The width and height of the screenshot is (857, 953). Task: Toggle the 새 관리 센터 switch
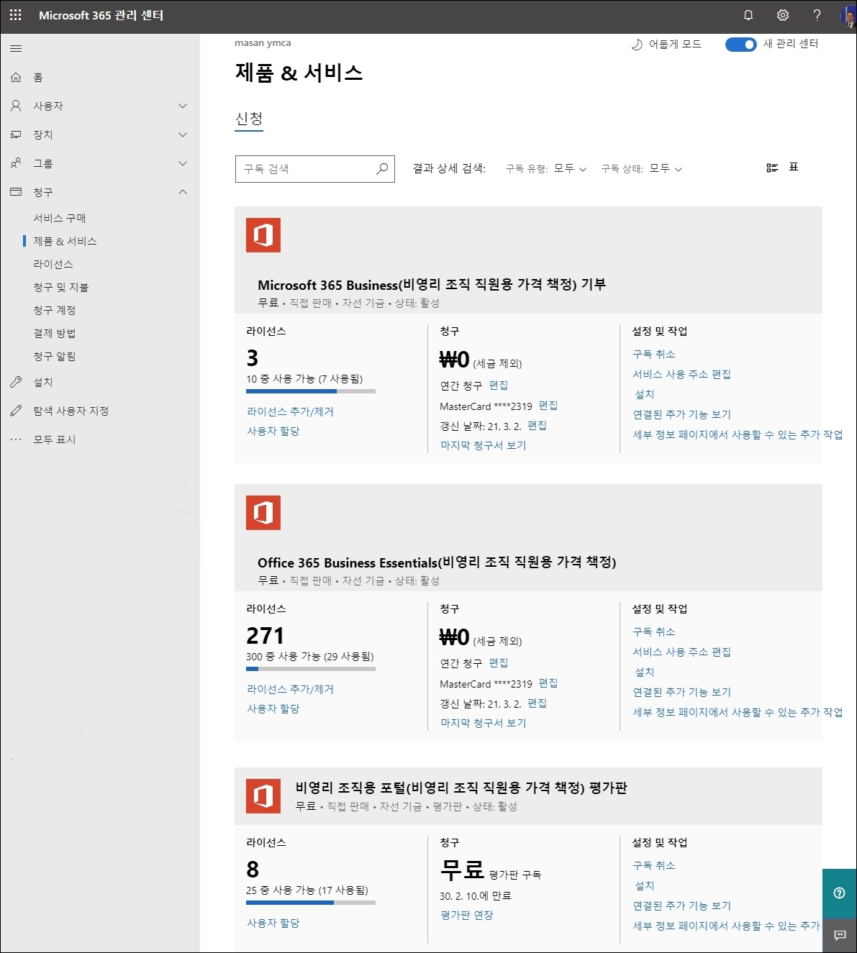point(740,45)
